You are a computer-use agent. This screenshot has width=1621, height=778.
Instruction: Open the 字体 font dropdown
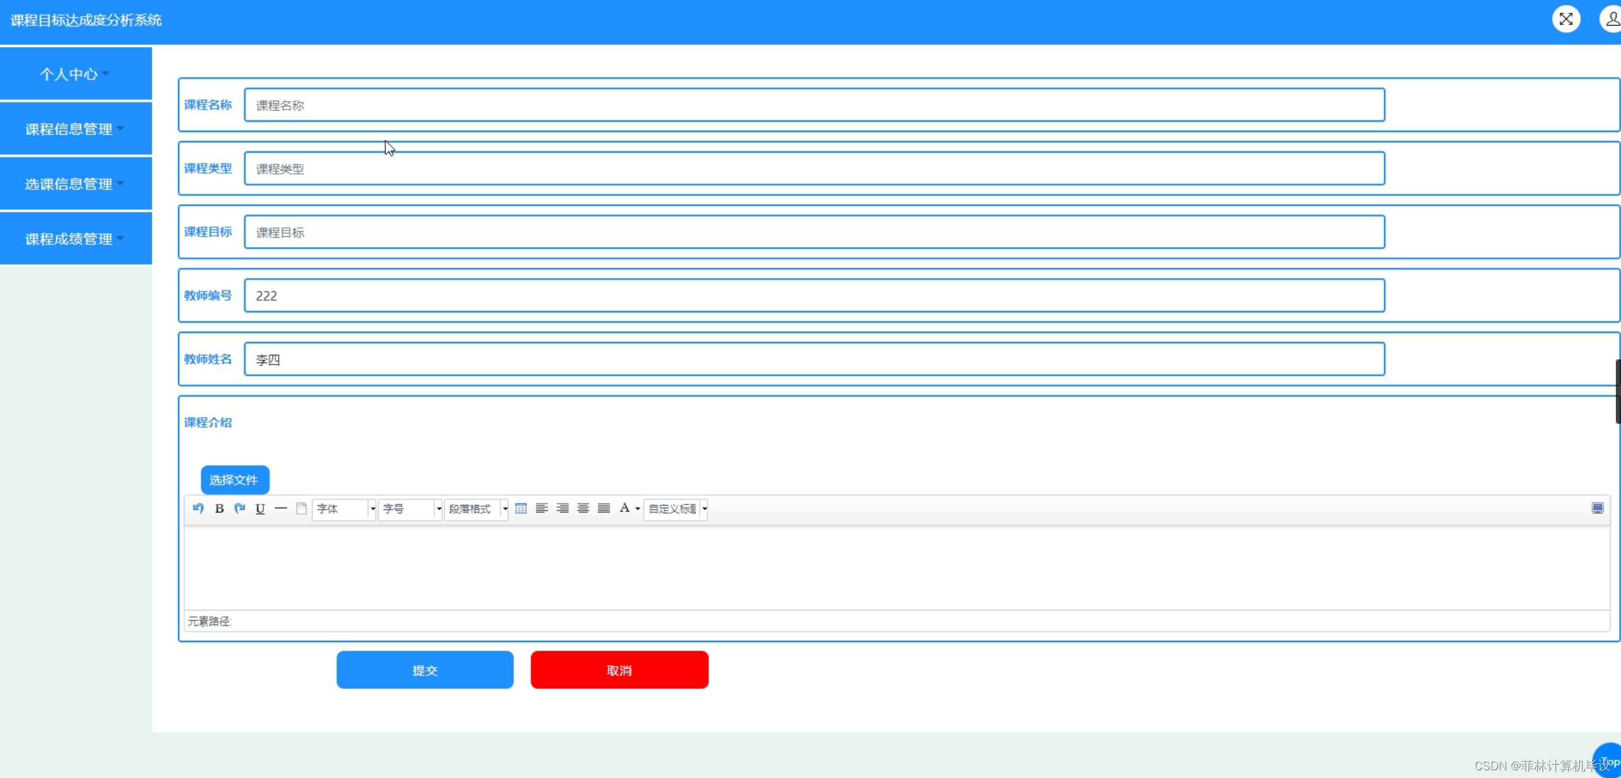coord(344,509)
